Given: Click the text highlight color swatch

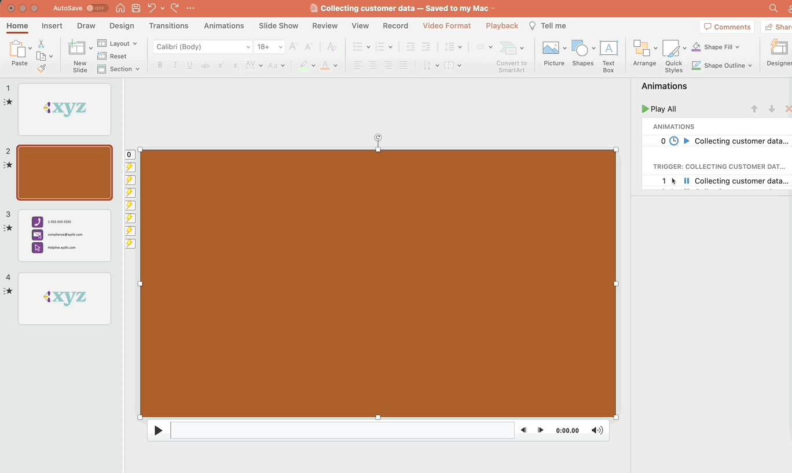Looking at the screenshot, I should click(x=305, y=65).
